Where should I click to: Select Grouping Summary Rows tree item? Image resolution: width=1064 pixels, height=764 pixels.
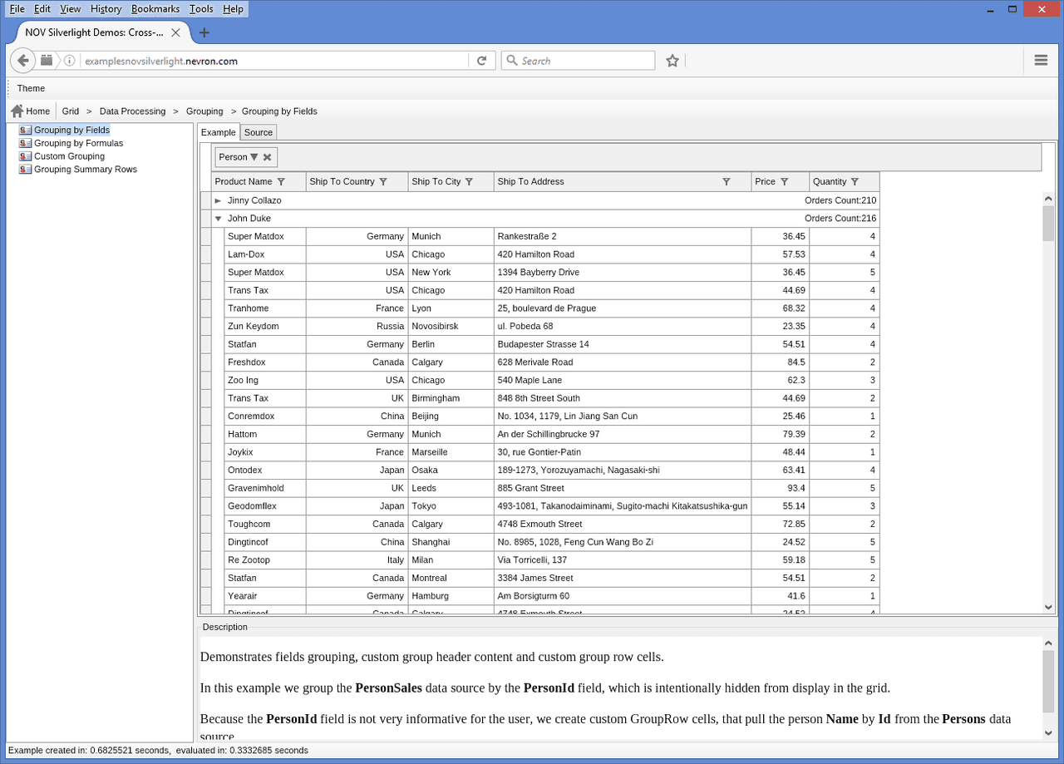point(86,169)
